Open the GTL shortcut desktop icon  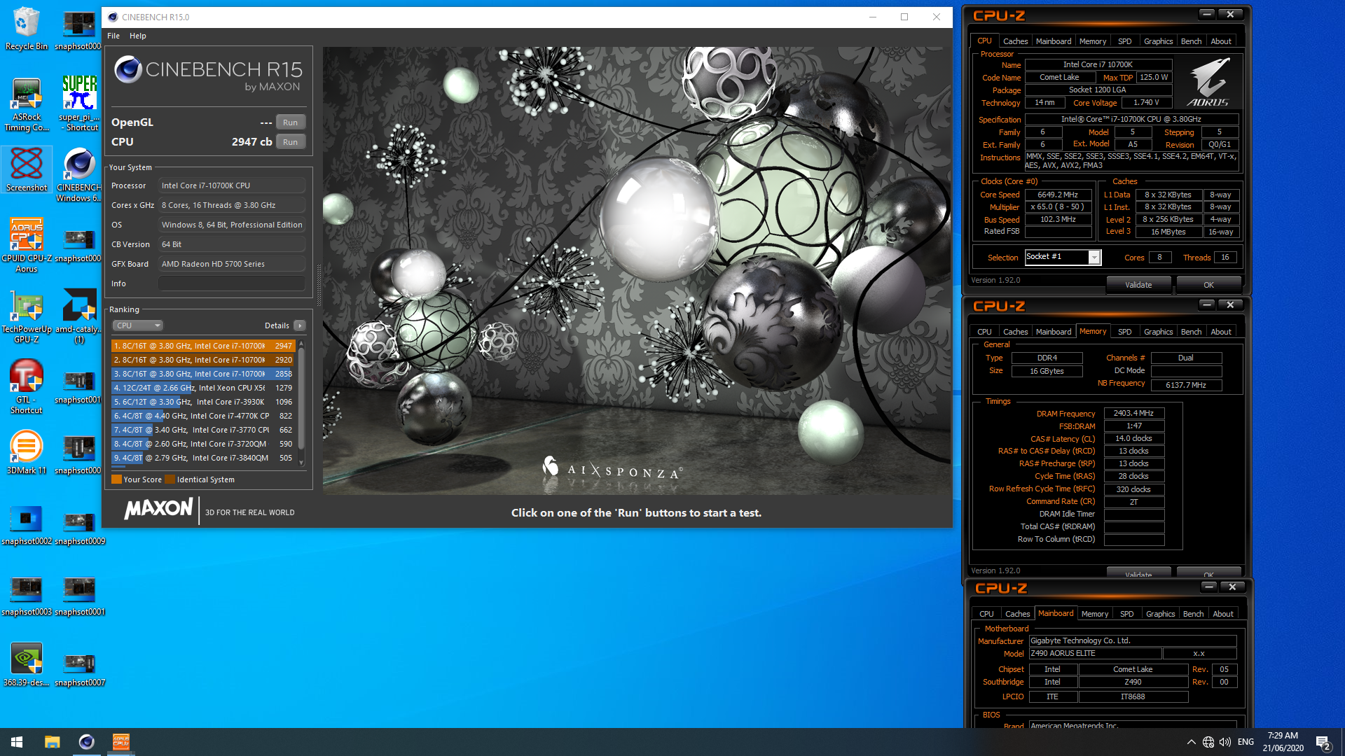(27, 386)
